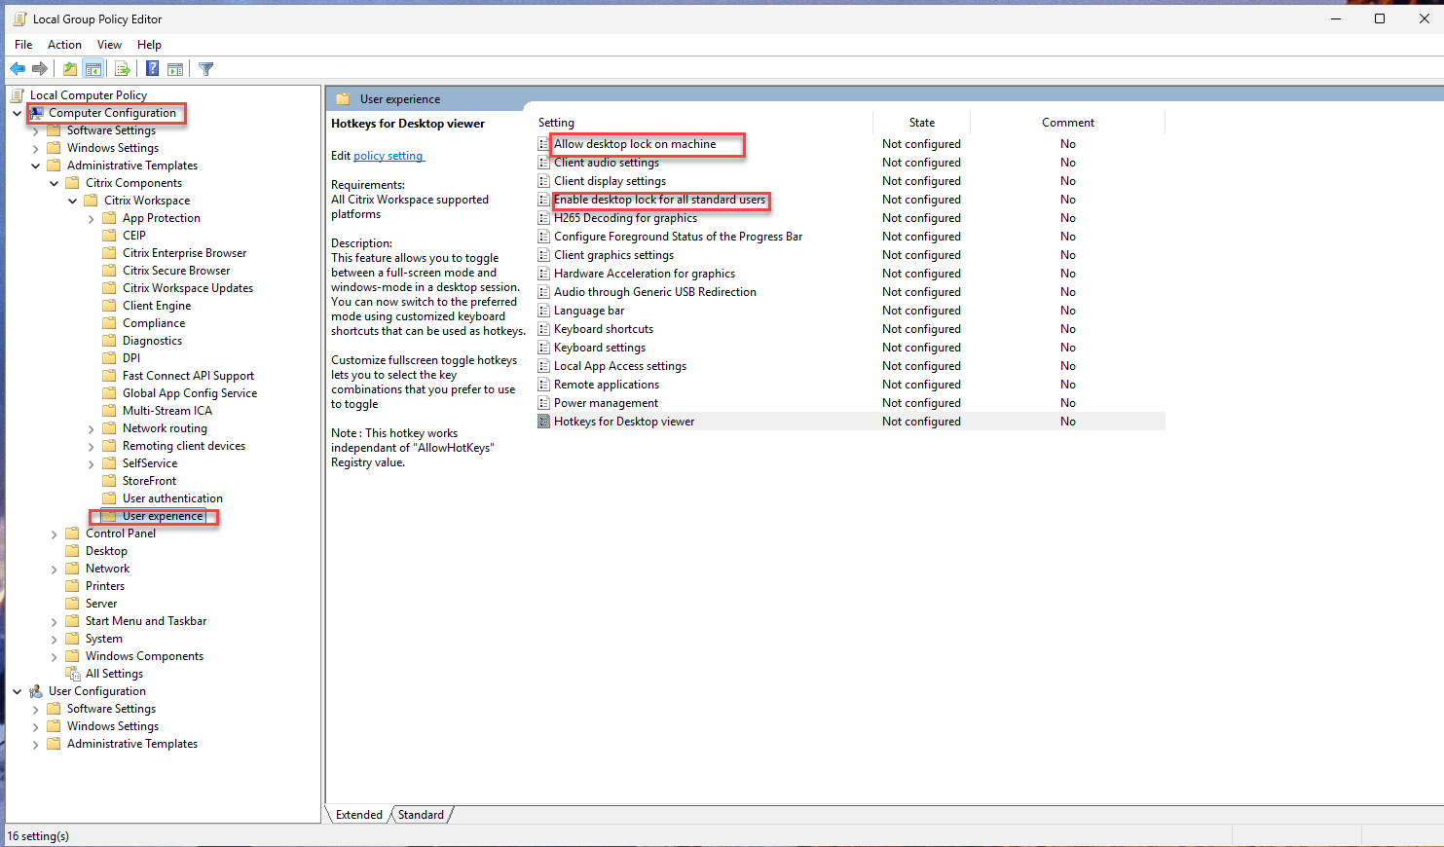Click the Diagnostics folder icon
This screenshot has height=847, width=1444.
pyautogui.click(x=110, y=341)
